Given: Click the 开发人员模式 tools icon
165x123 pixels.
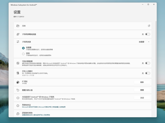Looking at the screenshot, I should pyautogui.click(x=18, y=73).
